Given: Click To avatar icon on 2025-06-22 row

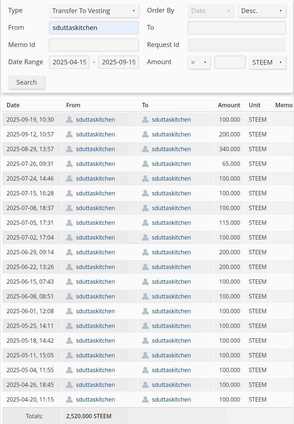Looking at the screenshot, I should tap(145, 267).
